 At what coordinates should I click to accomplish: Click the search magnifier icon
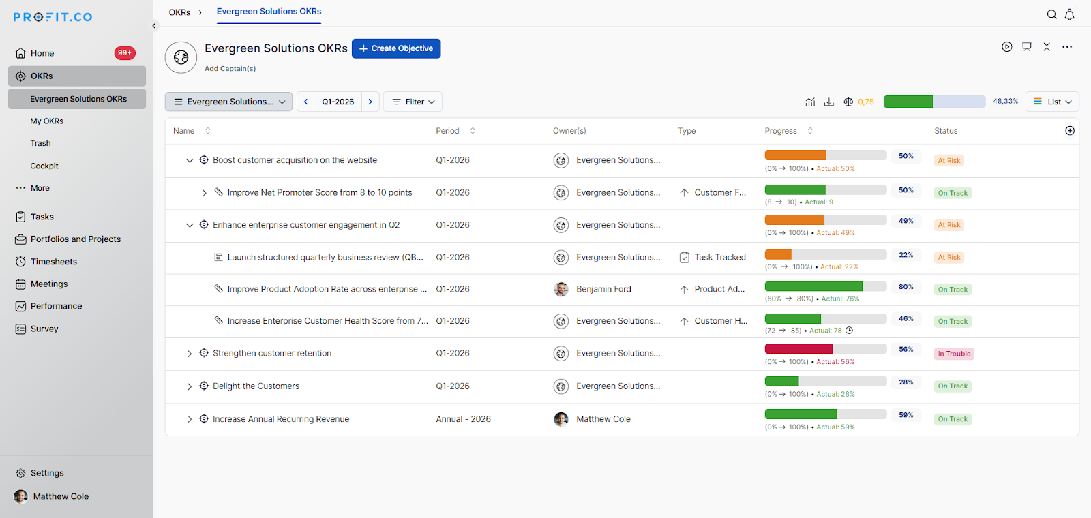1051,14
